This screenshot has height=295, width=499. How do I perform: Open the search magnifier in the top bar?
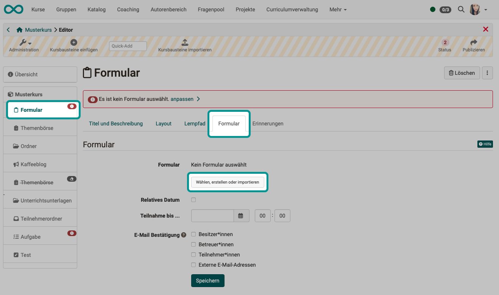[461, 9]
